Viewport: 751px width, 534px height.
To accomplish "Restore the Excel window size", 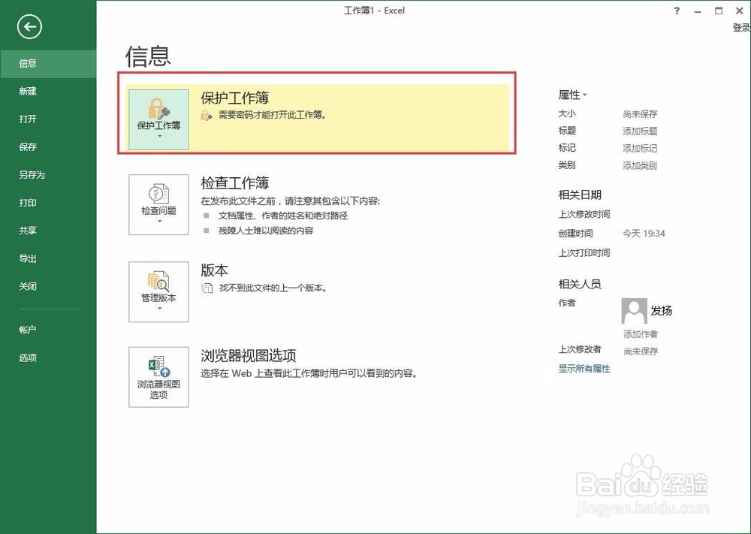I will [x=719, y=11].
